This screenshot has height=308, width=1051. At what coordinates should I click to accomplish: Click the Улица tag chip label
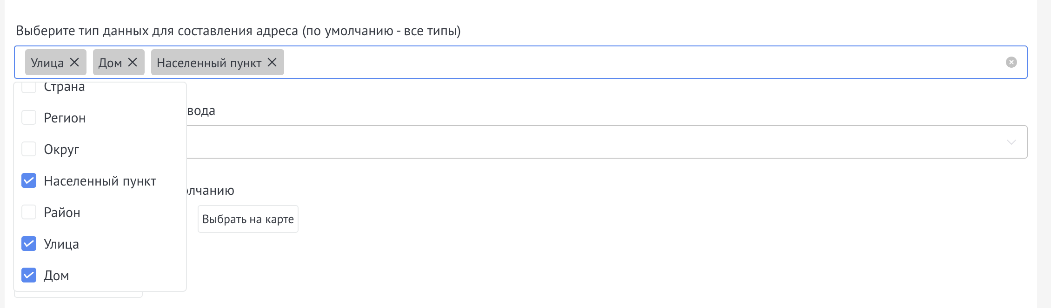47,63
